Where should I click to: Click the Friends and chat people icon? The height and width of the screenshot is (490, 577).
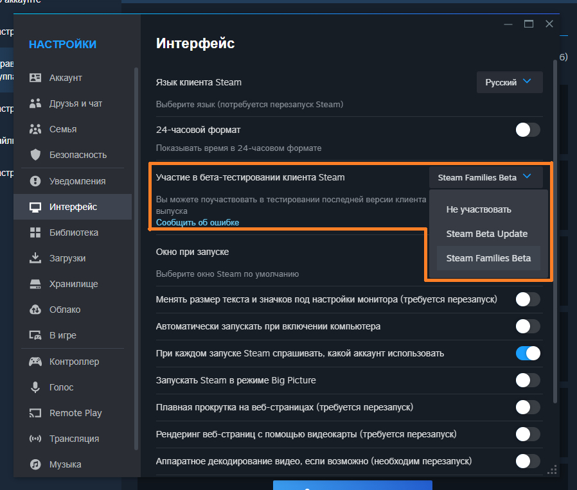[x=35, y=103]
